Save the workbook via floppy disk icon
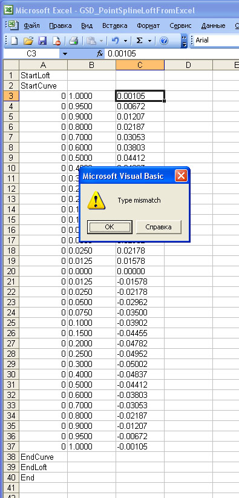The width and height of the screenshot is (239, 498). coord(42,40)
